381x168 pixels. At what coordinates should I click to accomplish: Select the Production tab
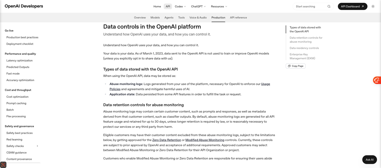(x=218, y=17)
